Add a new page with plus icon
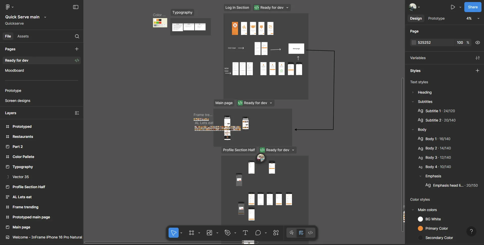 pos(77,49)
